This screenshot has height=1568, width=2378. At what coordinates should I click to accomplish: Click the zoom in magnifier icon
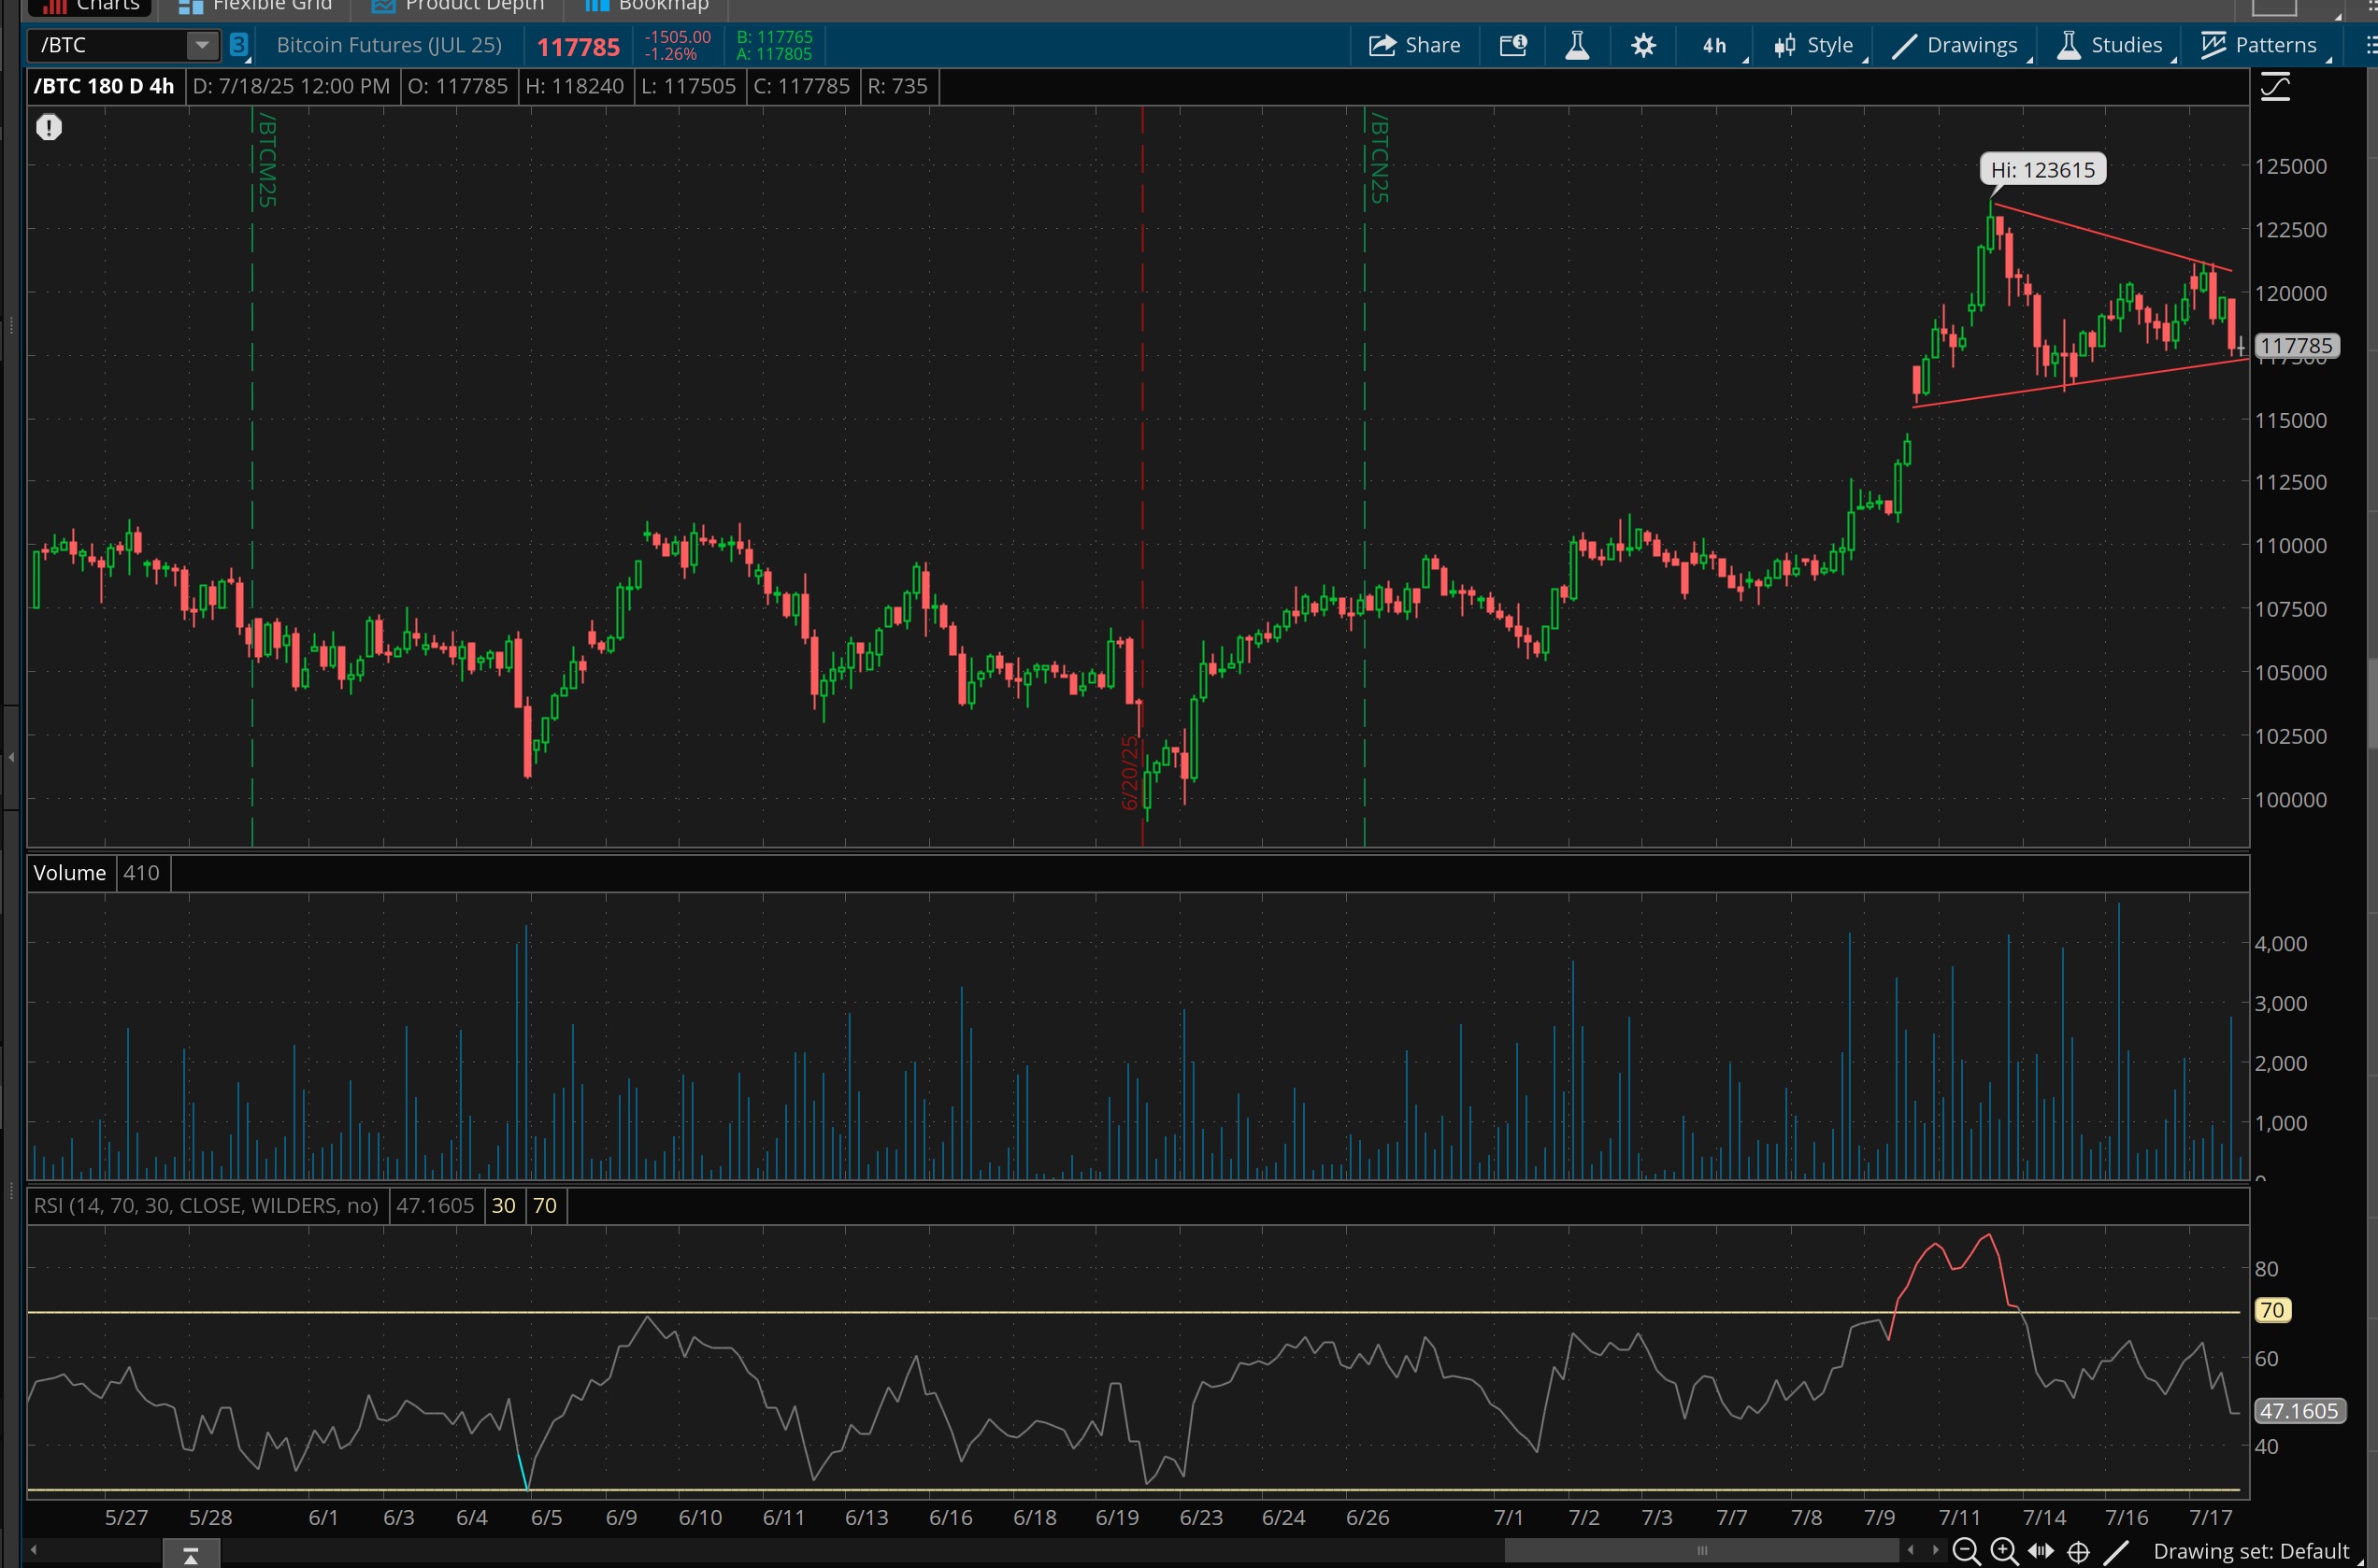click(2003, 1551)
